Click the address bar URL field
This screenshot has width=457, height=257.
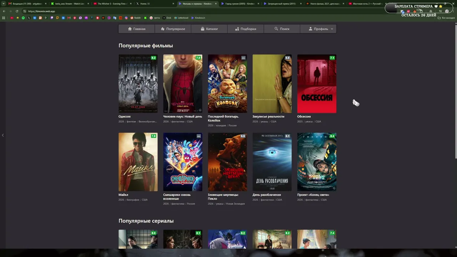(204, 11)
